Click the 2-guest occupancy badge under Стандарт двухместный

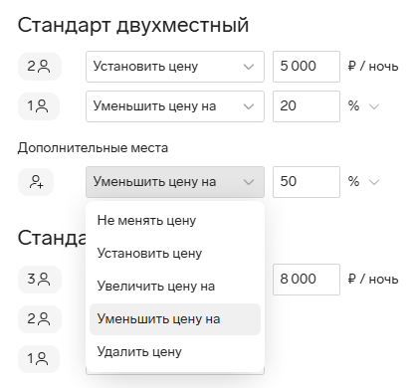tap(40, 67)
